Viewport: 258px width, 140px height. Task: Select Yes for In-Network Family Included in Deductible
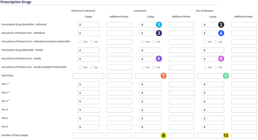tap(143, 67)
